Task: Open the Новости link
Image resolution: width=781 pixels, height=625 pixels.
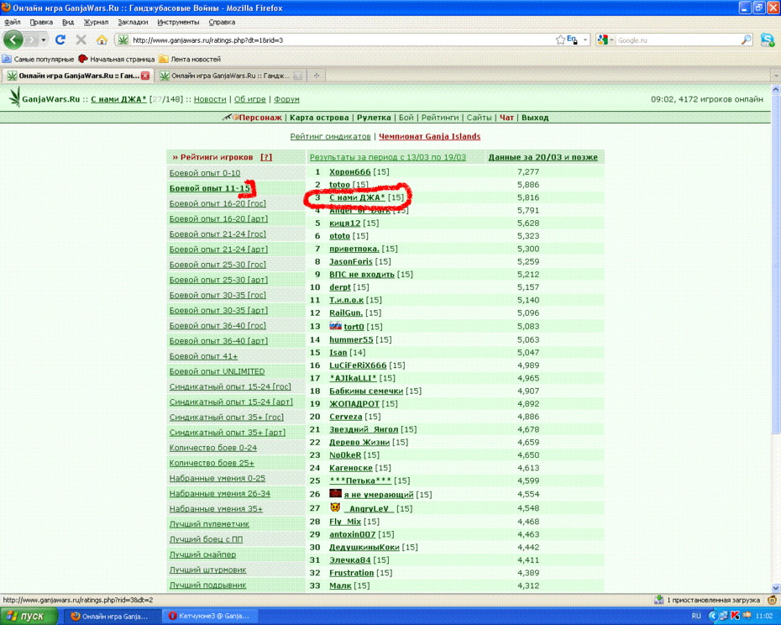Action: [x=210, y=99]
